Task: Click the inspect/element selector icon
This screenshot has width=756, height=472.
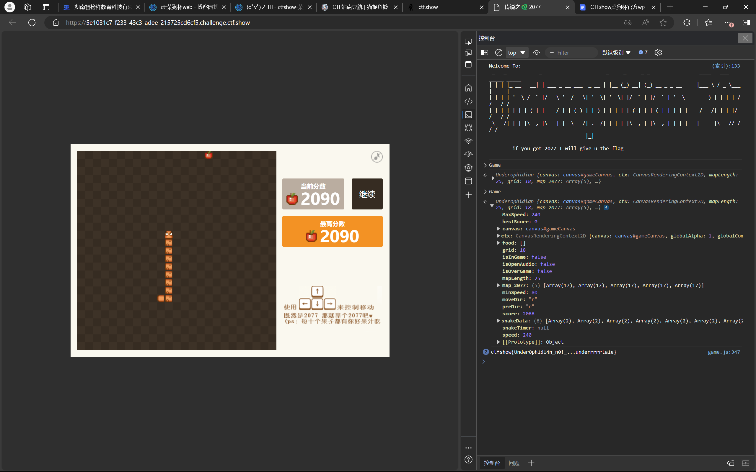Action: coord(468,40)
